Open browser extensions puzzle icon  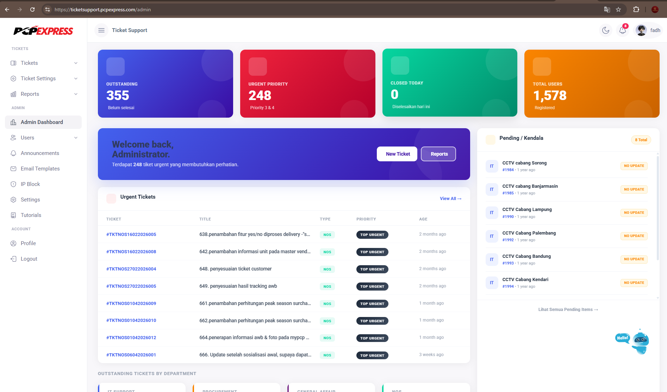pos(636,10)
